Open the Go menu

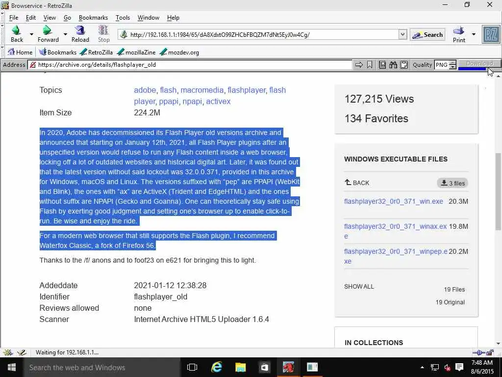coord(67,18)
